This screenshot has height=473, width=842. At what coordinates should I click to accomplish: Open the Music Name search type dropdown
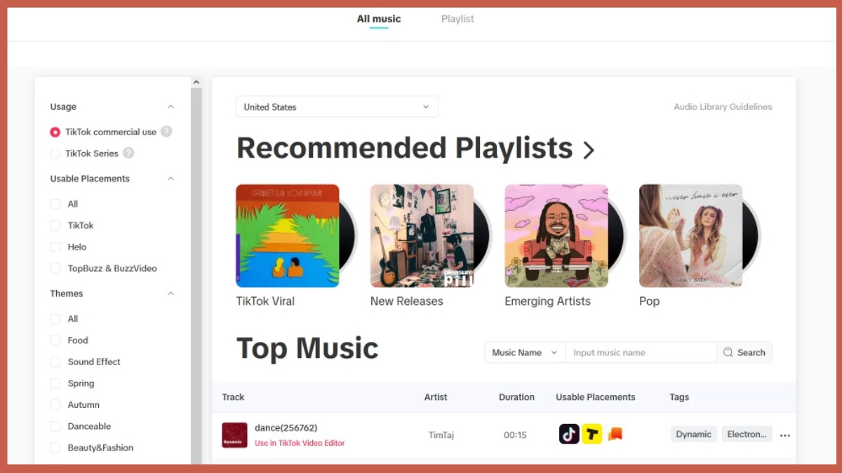click(x=524, y=352)
